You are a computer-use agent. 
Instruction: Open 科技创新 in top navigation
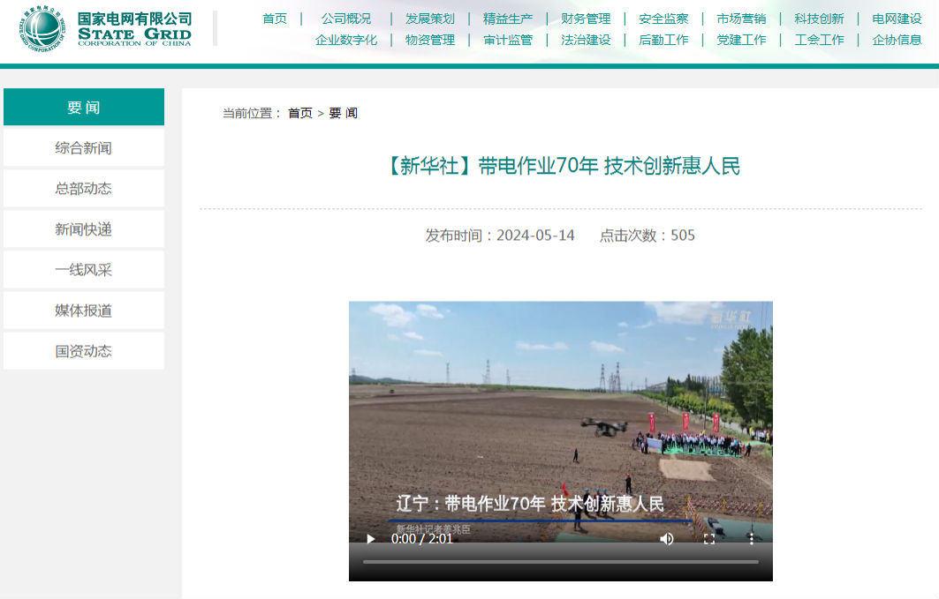coord(819,19)
